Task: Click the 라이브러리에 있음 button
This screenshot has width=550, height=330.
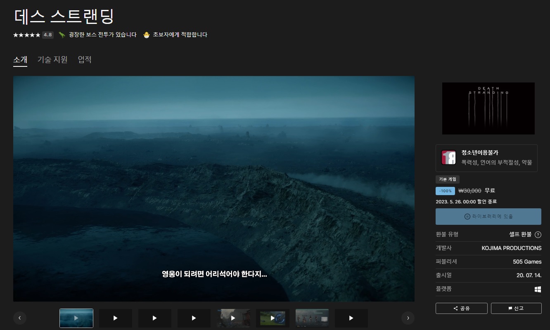Action: (x=488, y=217)
